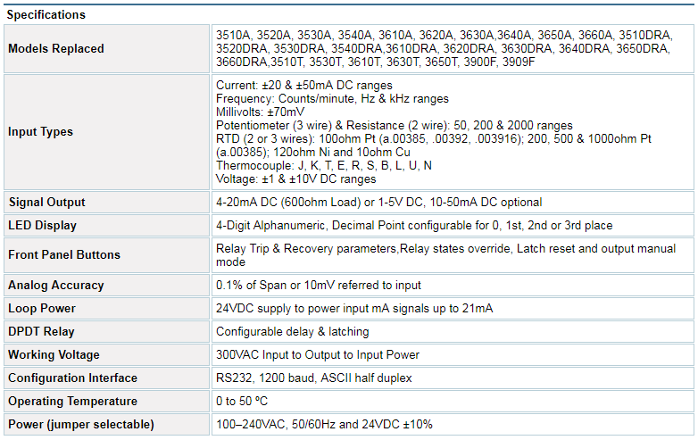
Task: Click the DPDT Relay label
Action: [x=41, y=331]
